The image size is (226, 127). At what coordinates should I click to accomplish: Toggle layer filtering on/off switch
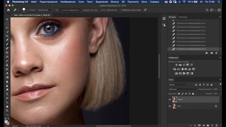220,84
